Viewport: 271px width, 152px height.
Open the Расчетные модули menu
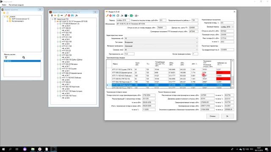click(16, 5)
